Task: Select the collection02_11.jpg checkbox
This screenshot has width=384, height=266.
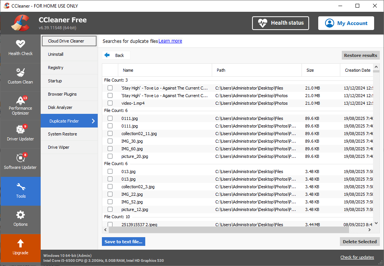Action: 110,134
